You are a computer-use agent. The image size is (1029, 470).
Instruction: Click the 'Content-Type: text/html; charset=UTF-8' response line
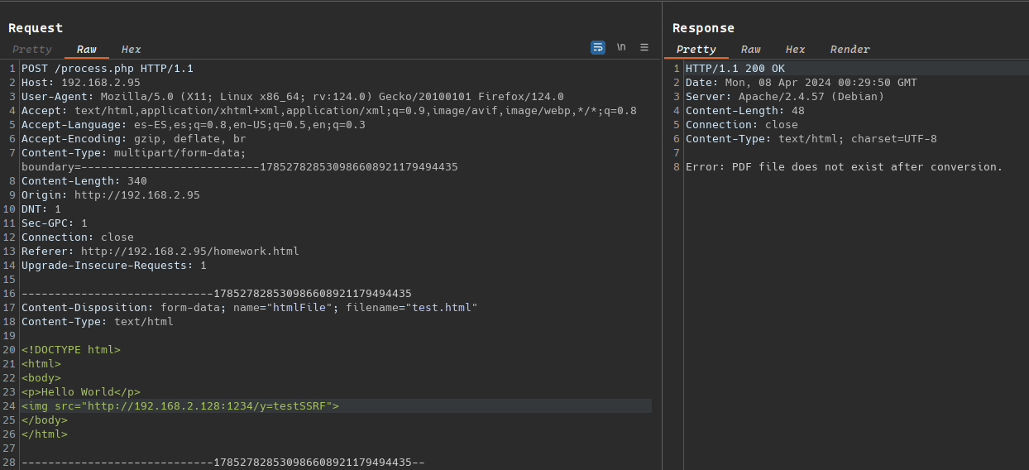pyautogui.click(x=811, y=139)
